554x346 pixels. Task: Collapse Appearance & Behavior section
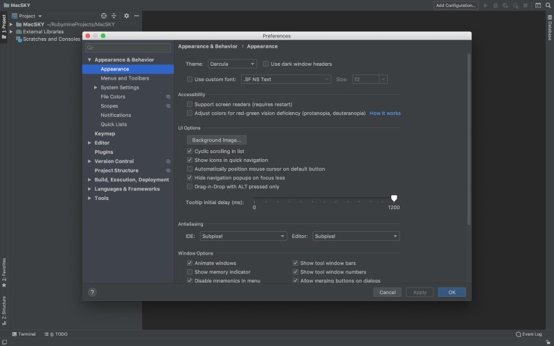point(89,60)
